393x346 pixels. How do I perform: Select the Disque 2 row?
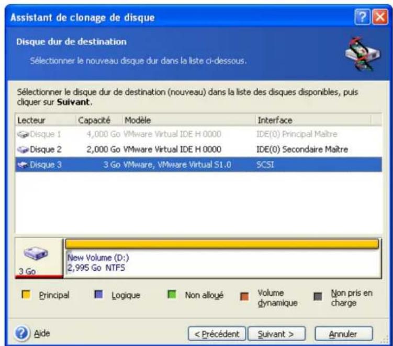point(198,149)
